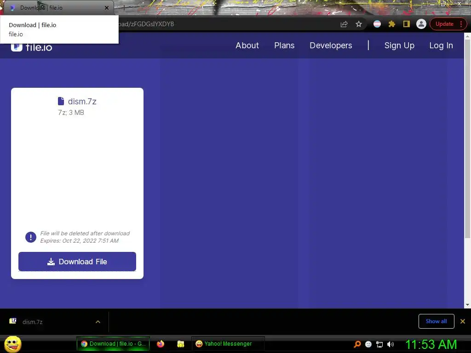Viewport: 471px width, 353px height.
Task: Click the page vertical scrollbar
Action: 467,138
